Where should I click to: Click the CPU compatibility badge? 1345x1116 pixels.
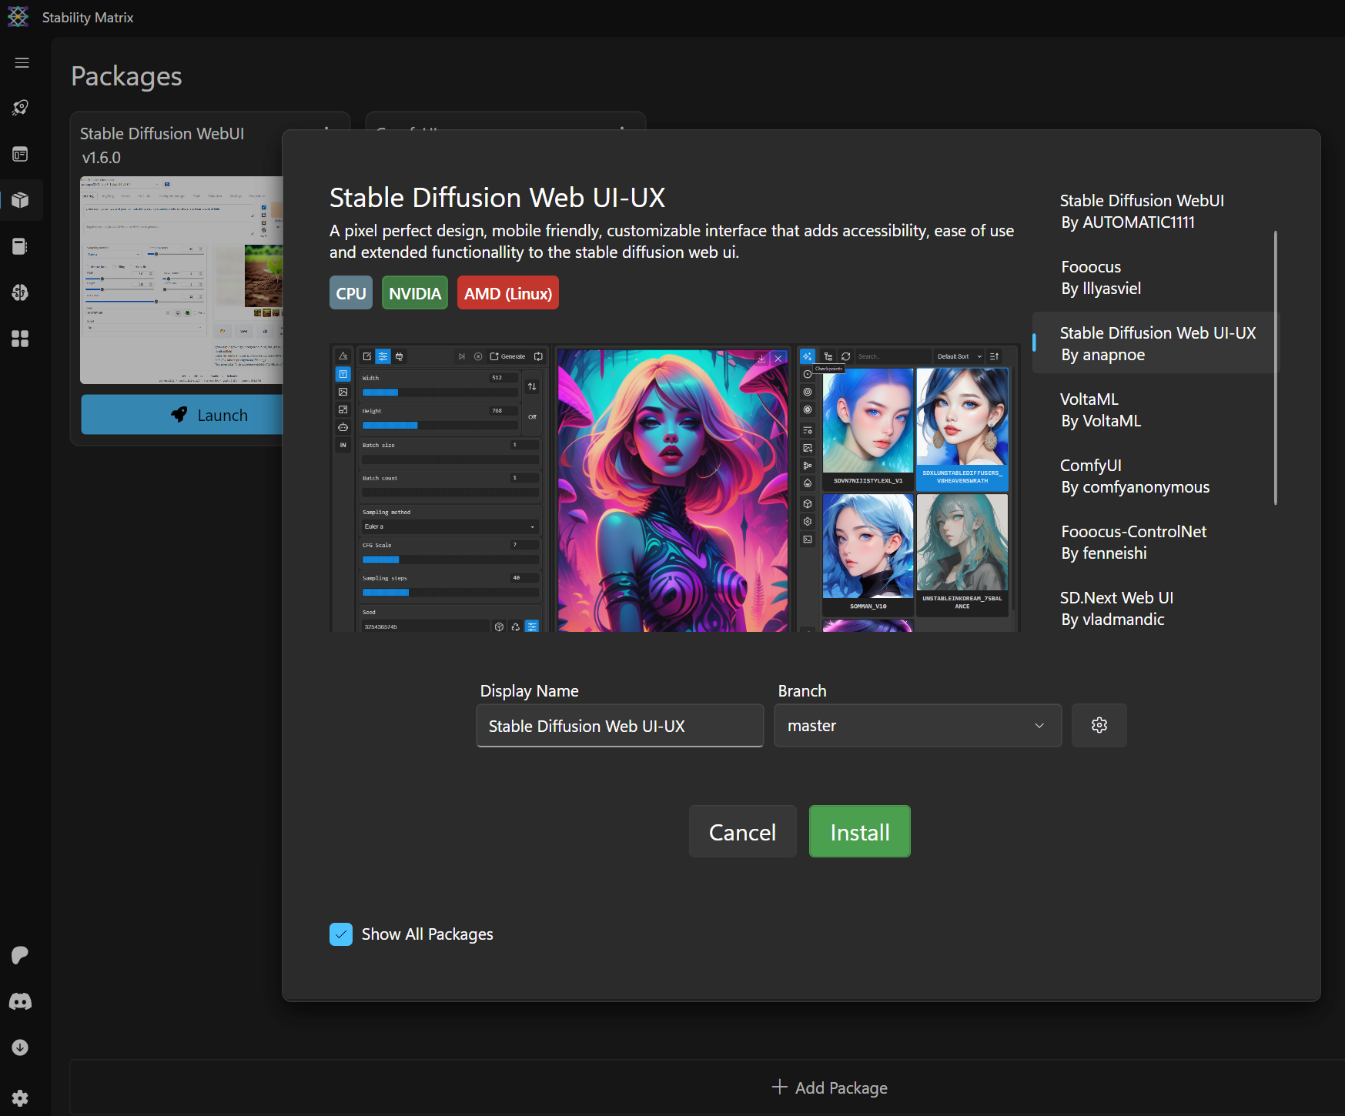(351, 293)
